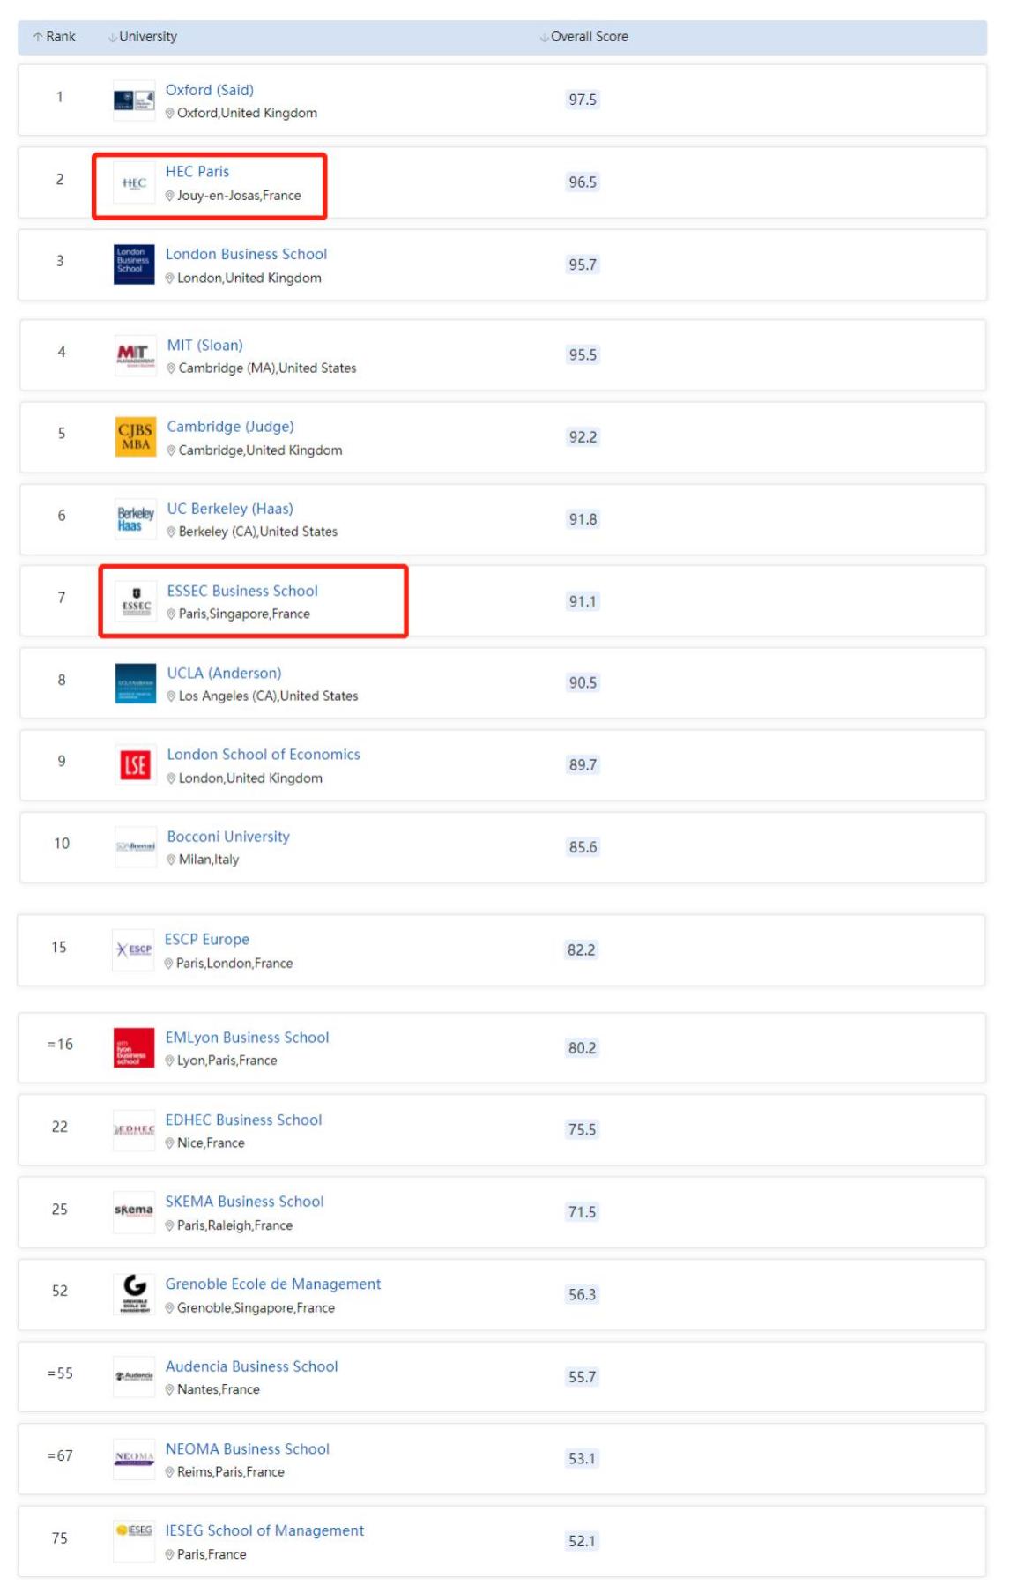Open the UCLA (Anderson) link

pyautogui.click(x=225, y=673)
